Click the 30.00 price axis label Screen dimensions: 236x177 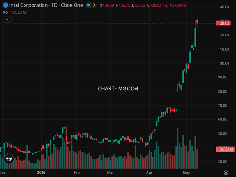point(222,162)
